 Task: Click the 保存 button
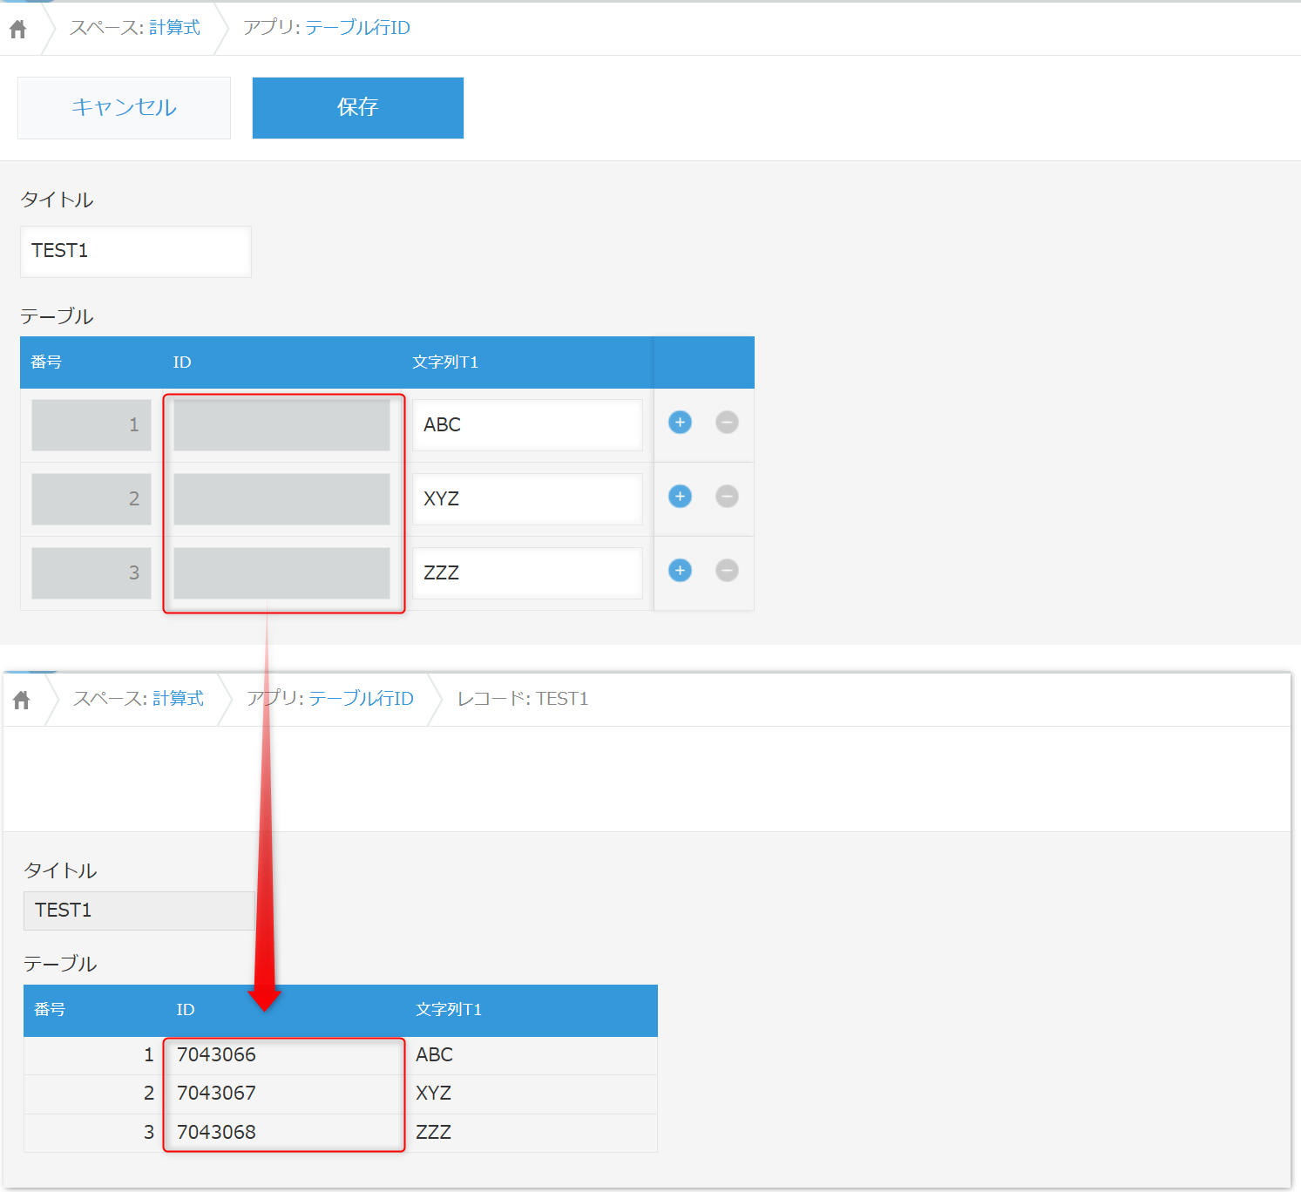pos(358,107)
